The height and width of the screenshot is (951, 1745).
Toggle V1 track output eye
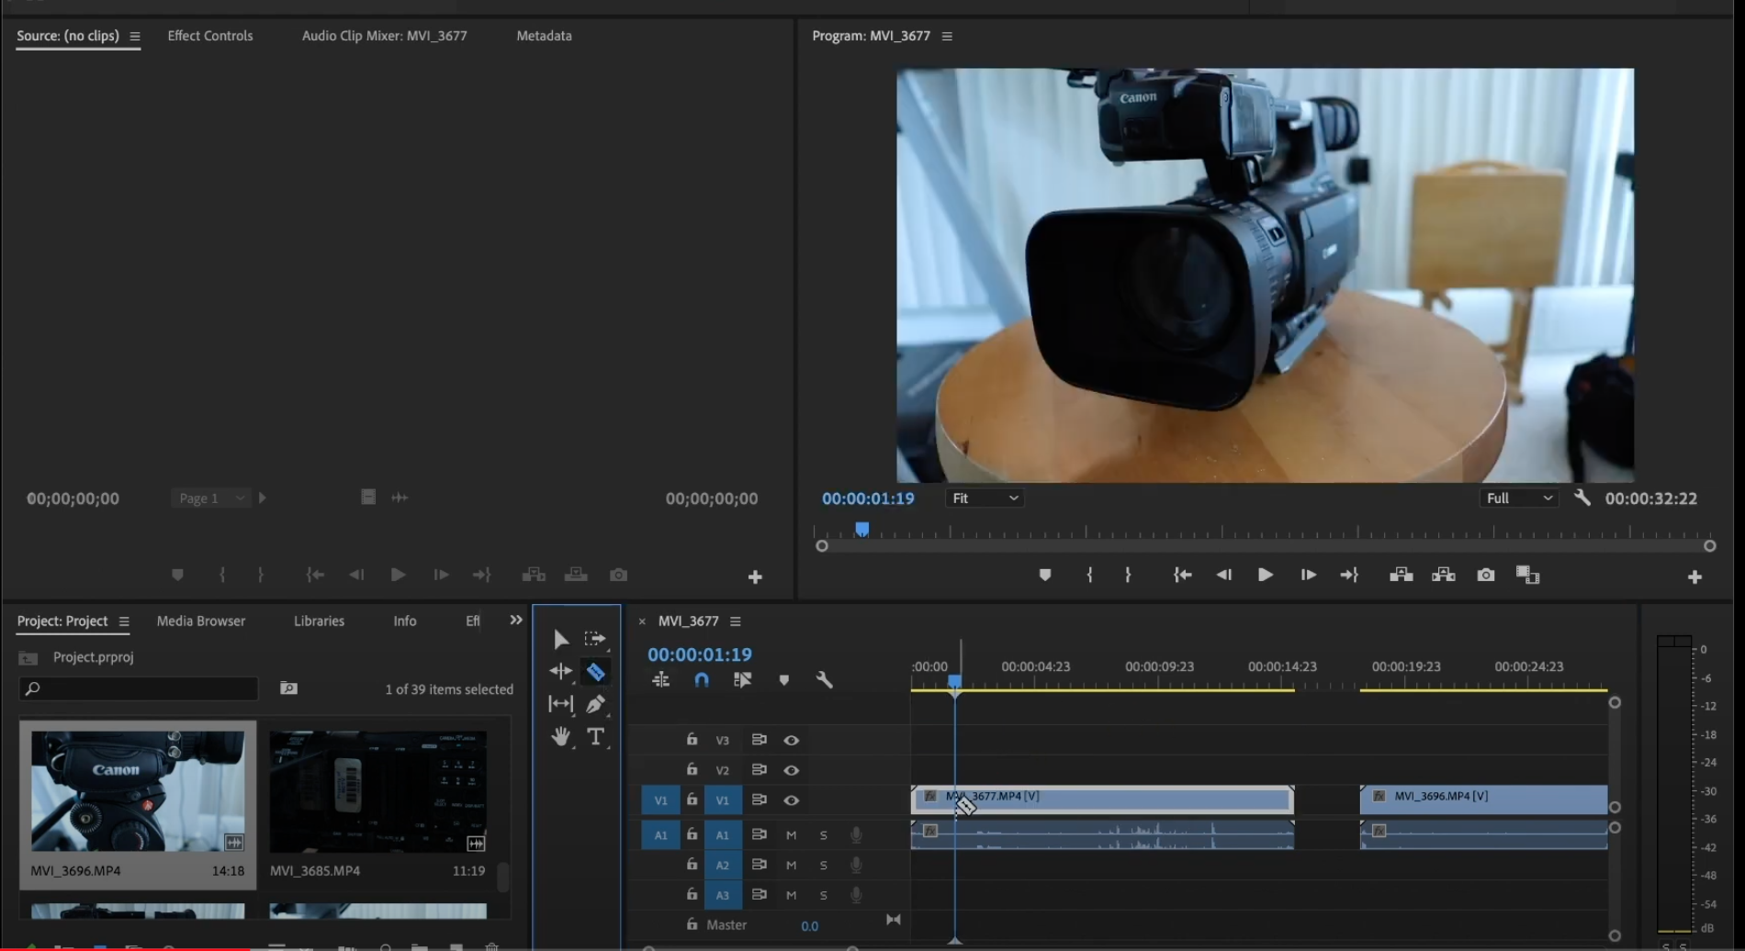coord(791,800)
